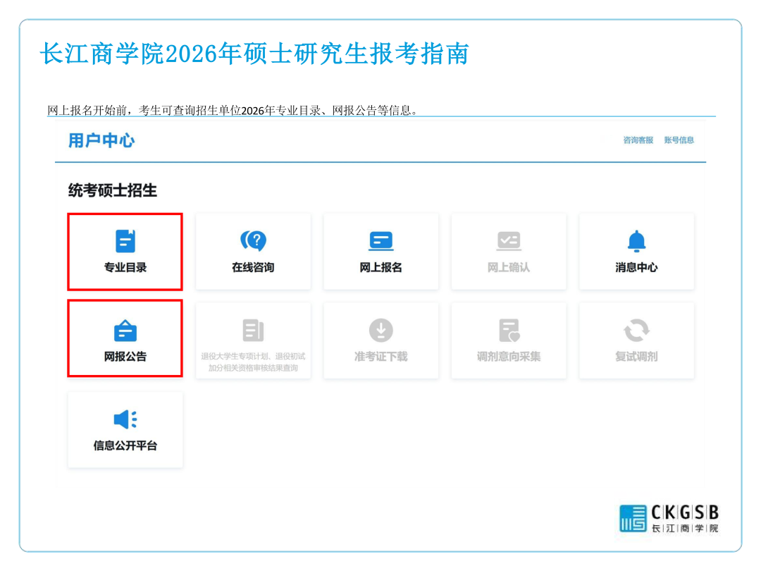761x571 pixels.
Task: Click the greyed 网上确认 checklist icon
Action: [508, 241]
